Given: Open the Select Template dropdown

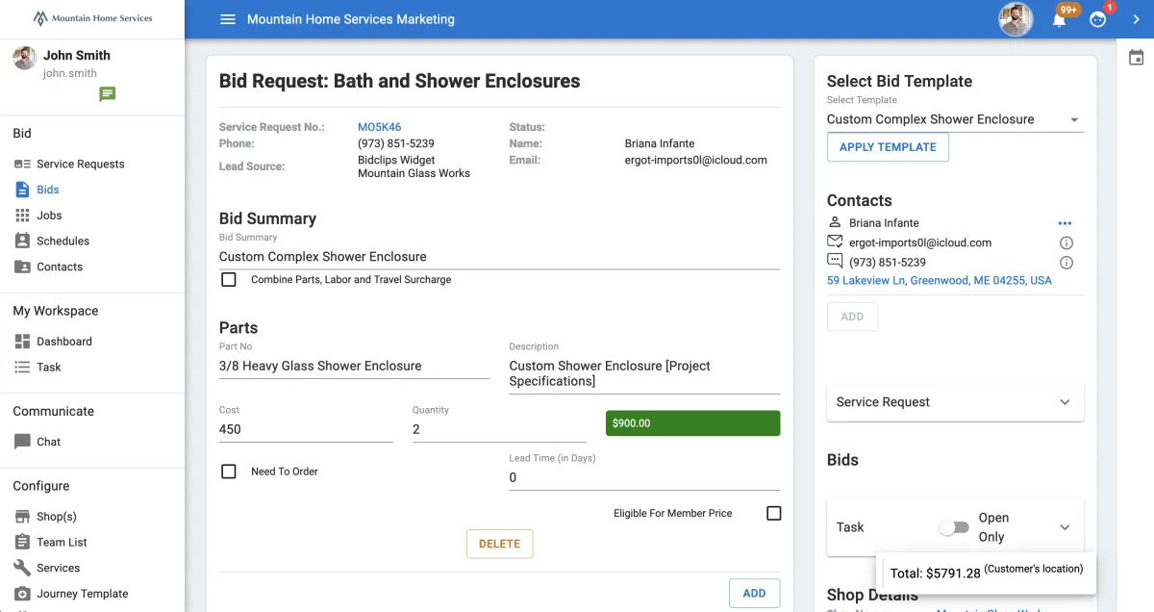Looking at the screenshot, I should point(955,119).
